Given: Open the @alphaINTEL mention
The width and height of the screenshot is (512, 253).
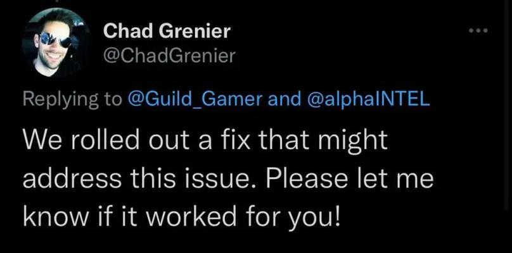Looking at the screenshot, I should point(369,99).
